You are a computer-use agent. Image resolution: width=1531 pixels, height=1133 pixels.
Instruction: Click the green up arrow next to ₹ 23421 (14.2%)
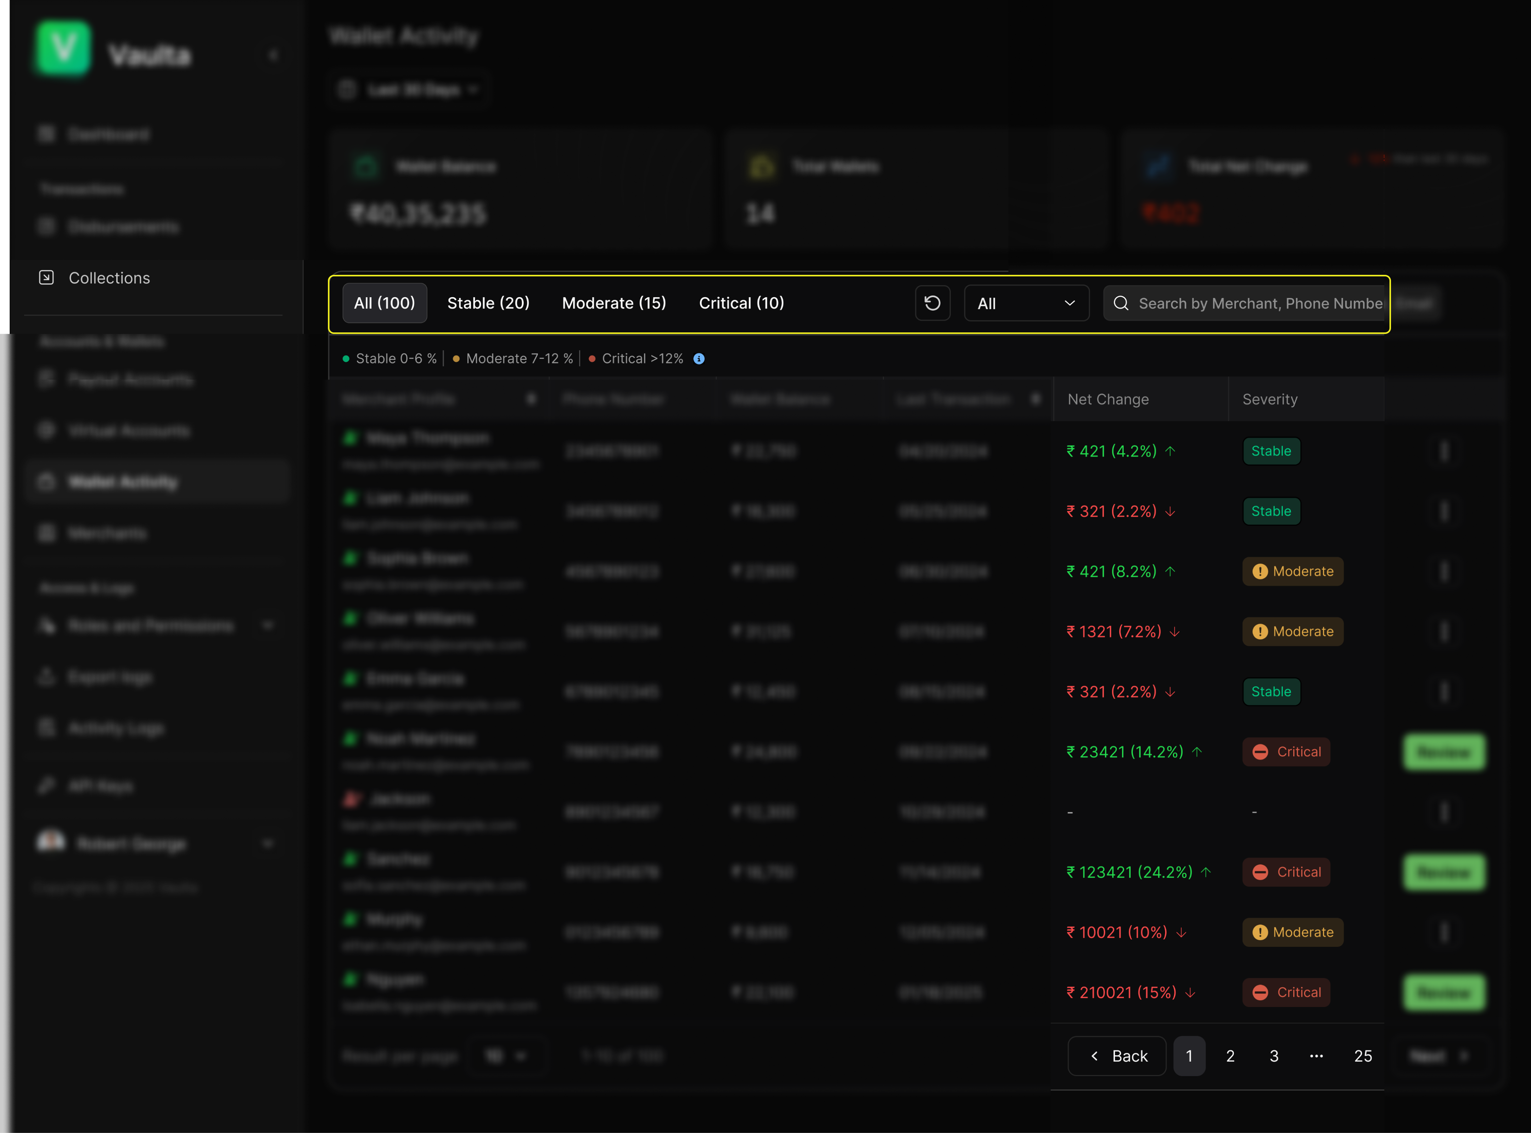(1197, 752)
